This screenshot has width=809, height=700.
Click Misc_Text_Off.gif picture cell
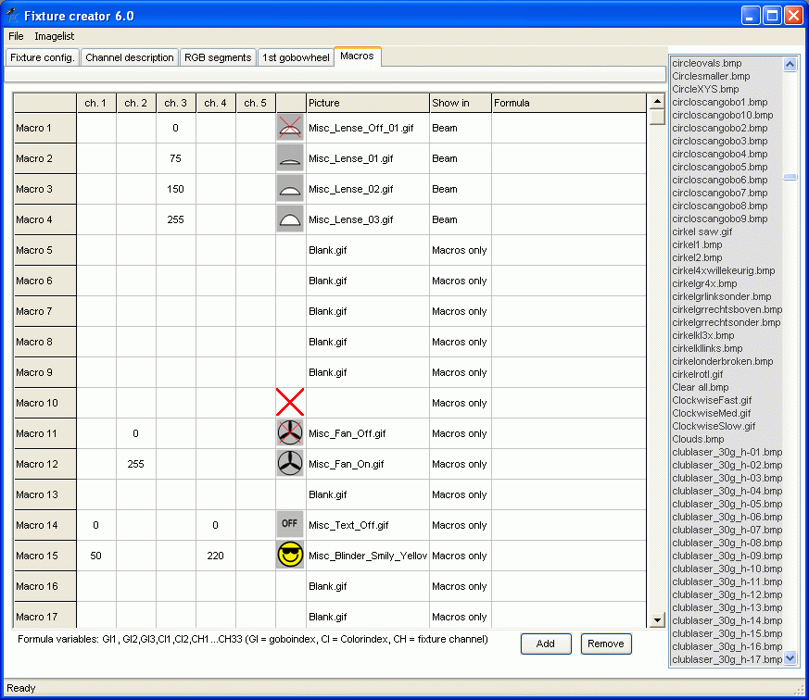(x=367, y=525)
